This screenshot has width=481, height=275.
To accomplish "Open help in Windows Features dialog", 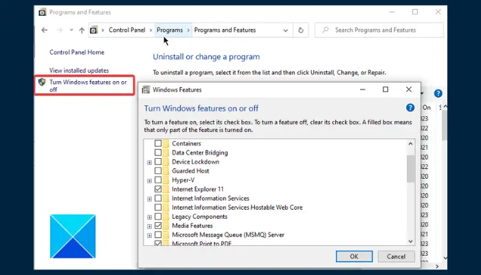I will [x=410, y=108].
